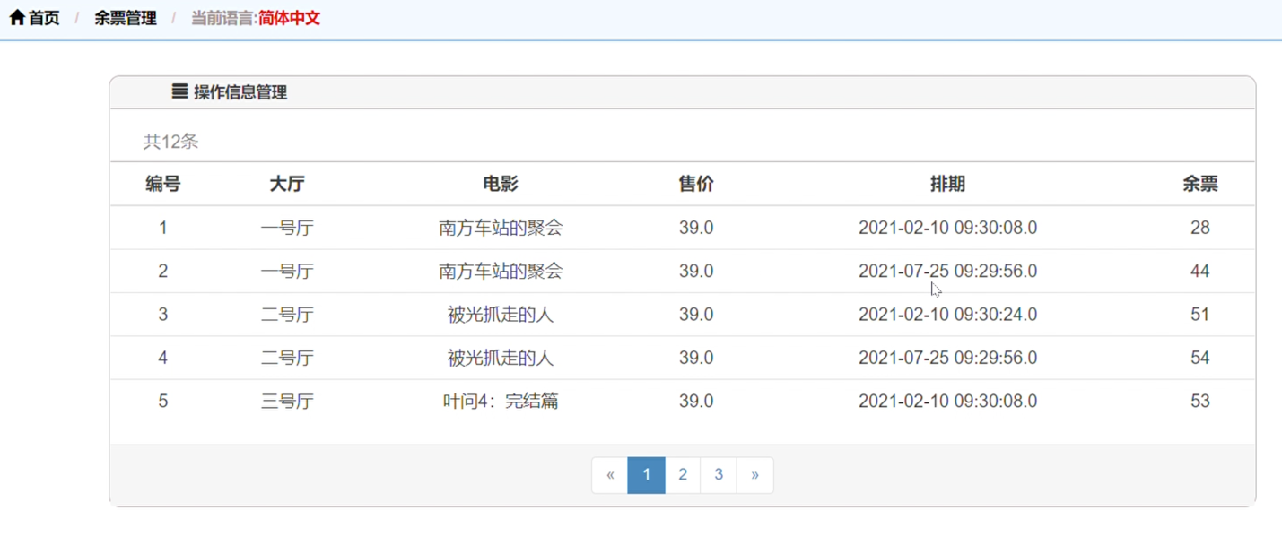Click the 39.0 price in row 5
Viewport: 1282px width, 536px height.
click(x=696, y=401)
